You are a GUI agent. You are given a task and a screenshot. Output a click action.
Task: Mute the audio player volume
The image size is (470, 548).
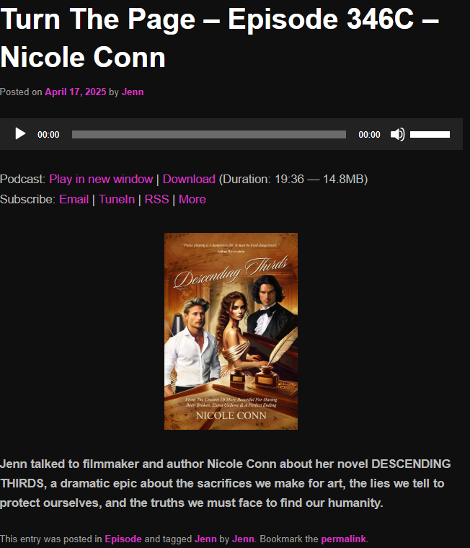[398, 134]
